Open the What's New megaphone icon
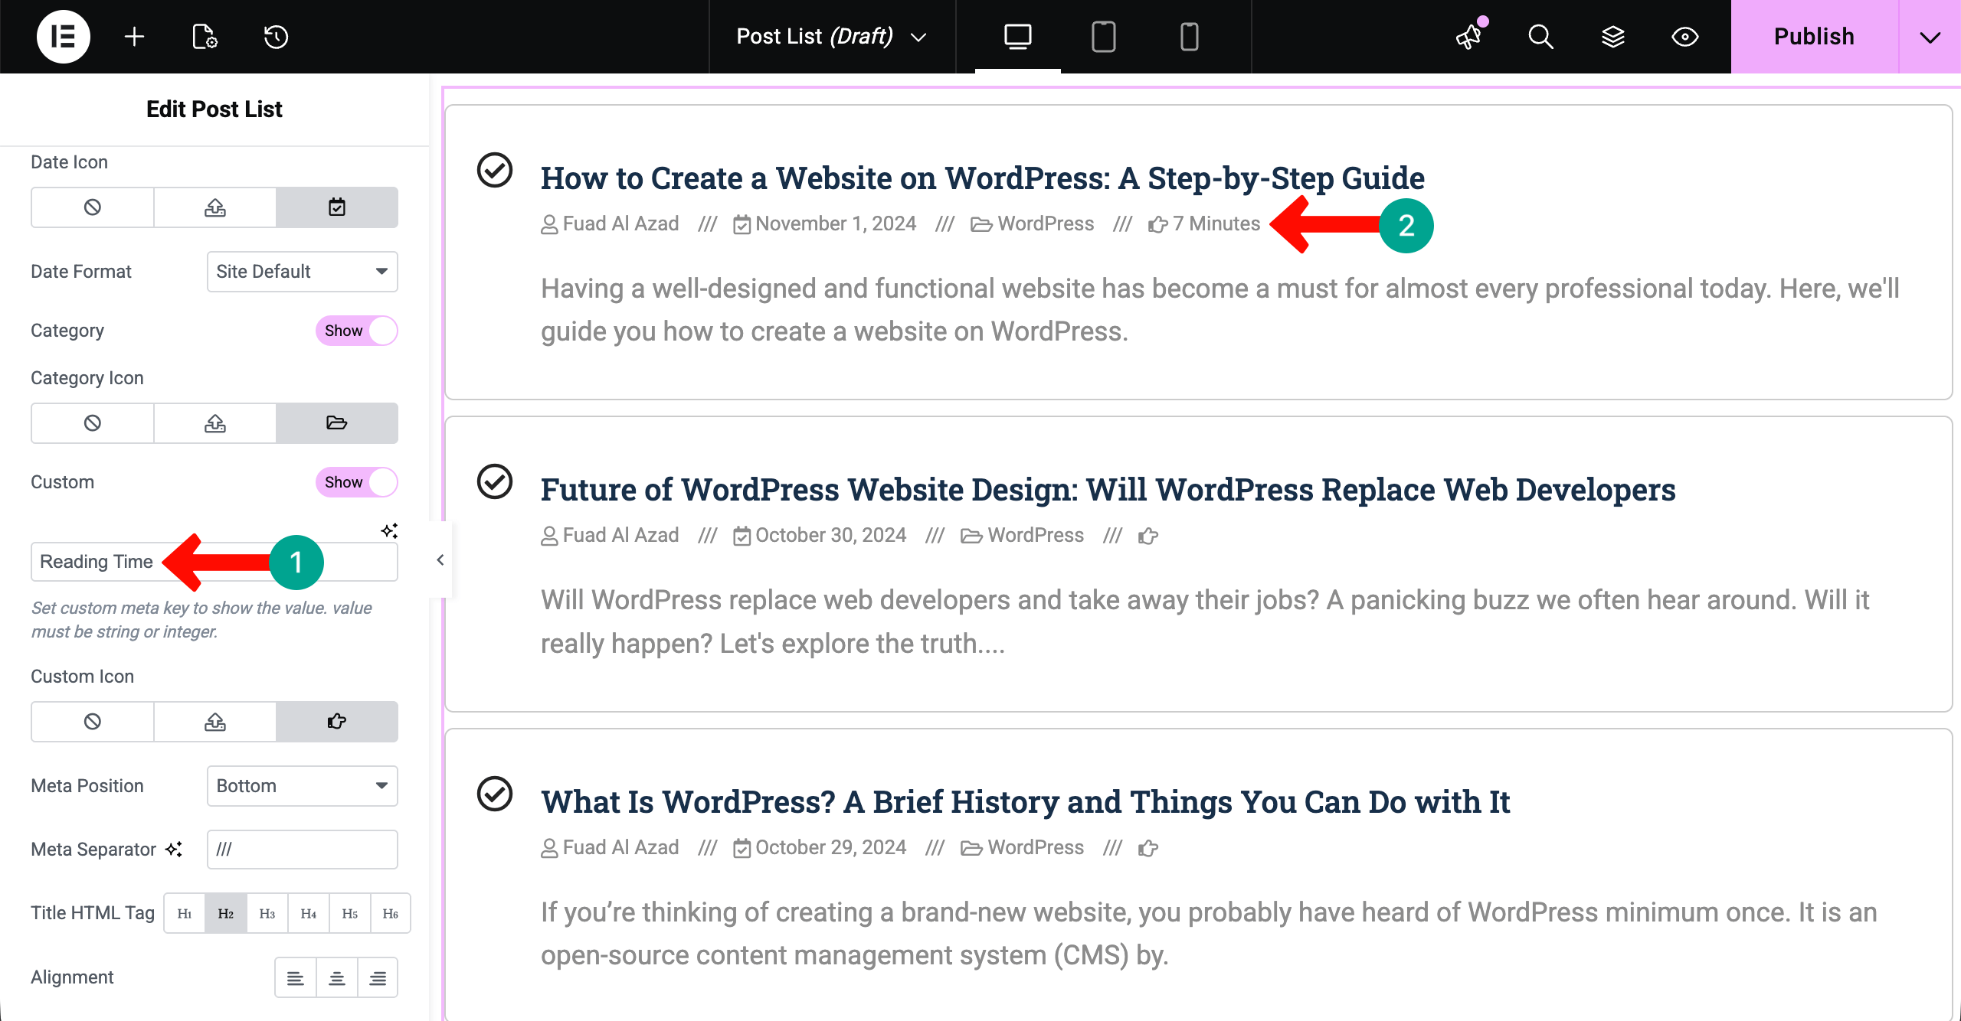Image resolution: width=1961 pixels, height=1021 pixels. [x=1468, y=36]
